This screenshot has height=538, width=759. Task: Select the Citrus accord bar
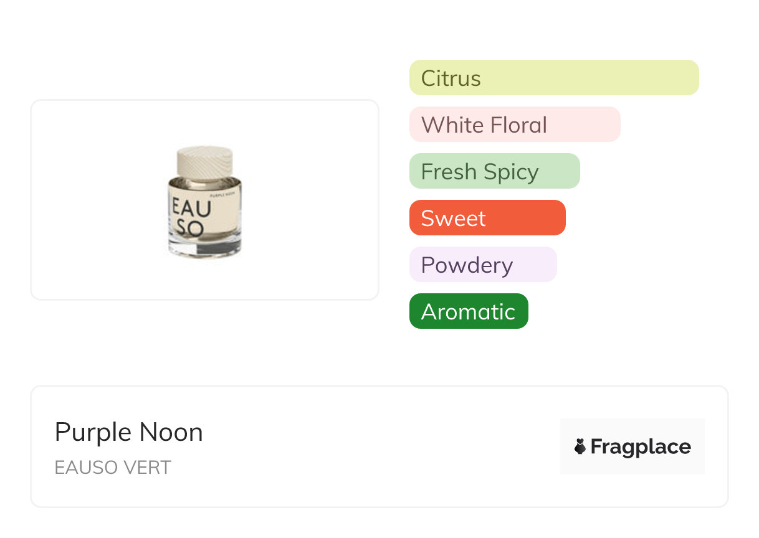[x=553, y=78]
